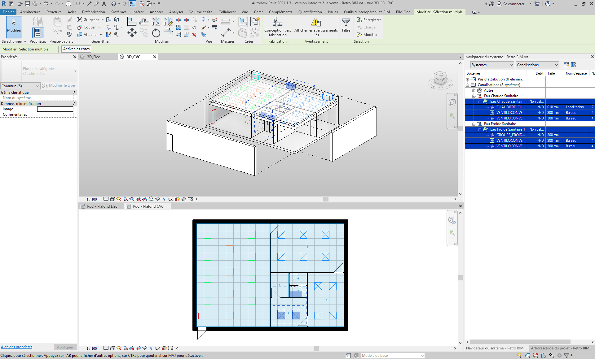Click the Commentaires input field
The height and width of the screenshot is (359, 595).
[55, 115]
